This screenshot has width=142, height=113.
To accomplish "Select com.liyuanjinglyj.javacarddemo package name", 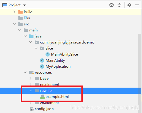I will [67, 42].
